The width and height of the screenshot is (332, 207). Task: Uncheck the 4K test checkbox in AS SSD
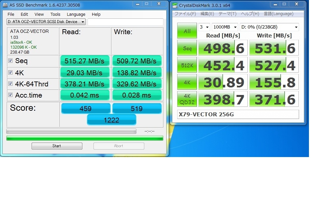10,73
